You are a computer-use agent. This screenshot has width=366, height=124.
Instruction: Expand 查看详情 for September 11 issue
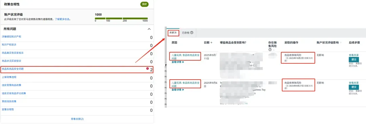(178, 62)
